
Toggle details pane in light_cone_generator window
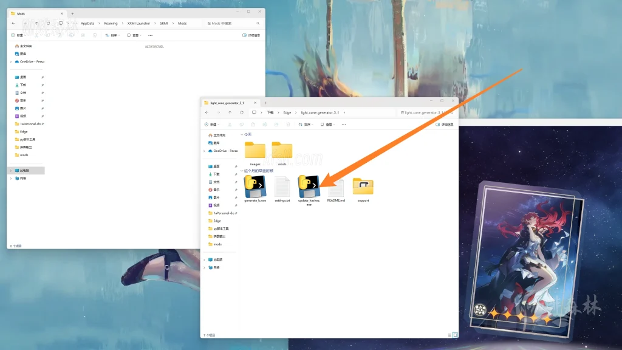click(445, 124)
